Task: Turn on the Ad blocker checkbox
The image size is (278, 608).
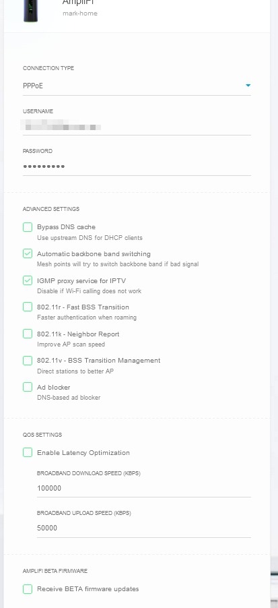Action: [x=28, y=387]
